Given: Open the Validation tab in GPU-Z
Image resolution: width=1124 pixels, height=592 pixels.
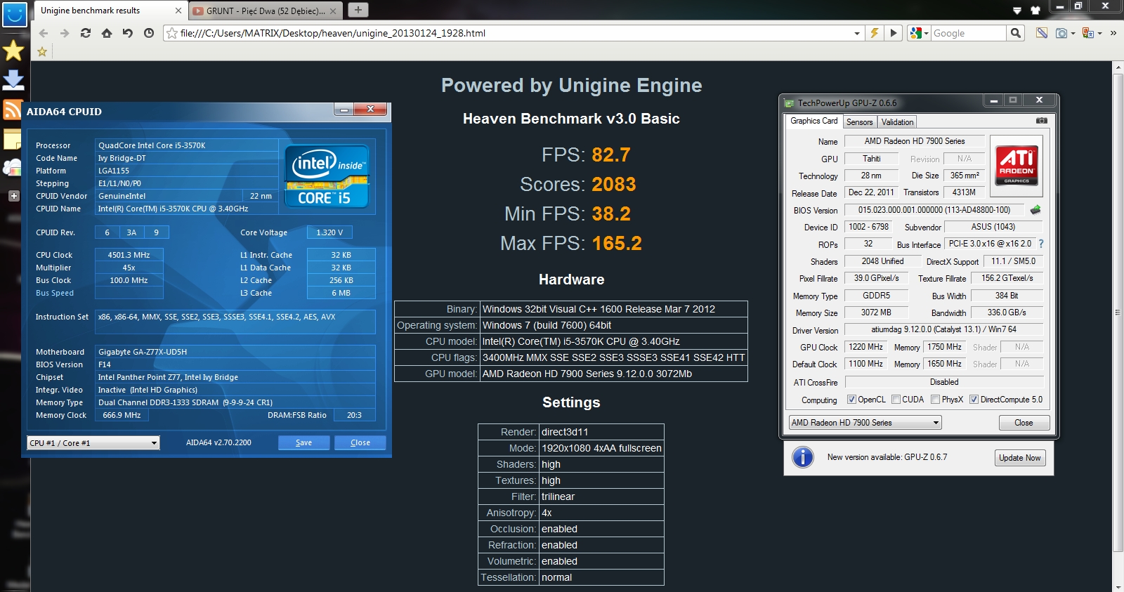Looking at the screenshot, I should coord(897,122).
